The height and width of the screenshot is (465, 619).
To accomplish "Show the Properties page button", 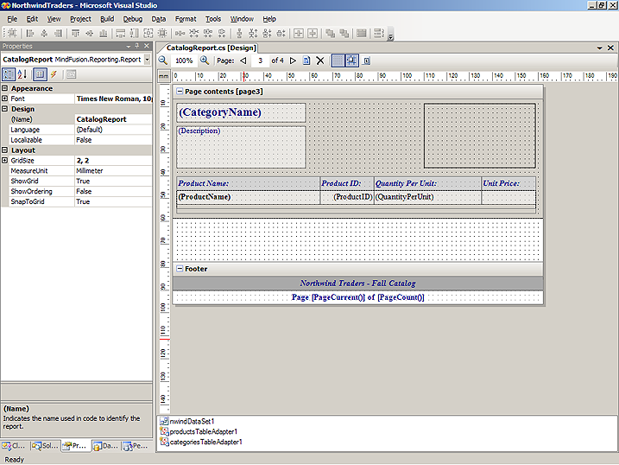I will click(x=40, y=74).
